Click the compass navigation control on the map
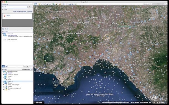169x105 pixels. [163, 10]
